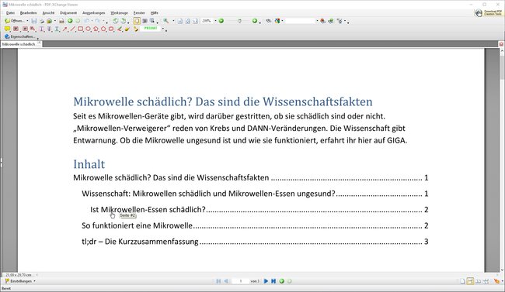Close the document tab red button
The width and height of the screenshot is (505, 292).
click(501, 44)
